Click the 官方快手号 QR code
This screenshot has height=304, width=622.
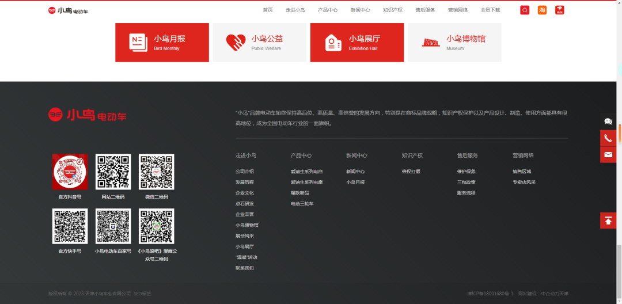[70, 226]
